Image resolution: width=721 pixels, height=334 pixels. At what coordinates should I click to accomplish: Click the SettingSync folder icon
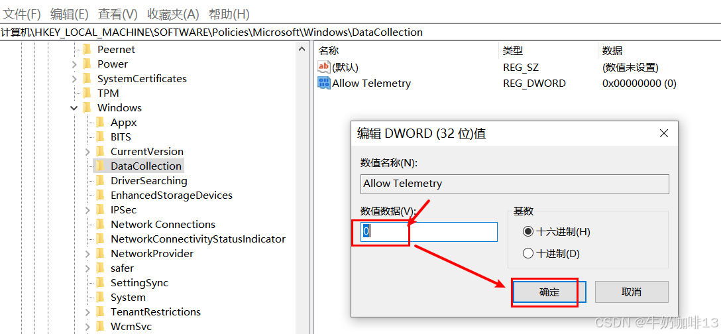[x=100, y=282]
